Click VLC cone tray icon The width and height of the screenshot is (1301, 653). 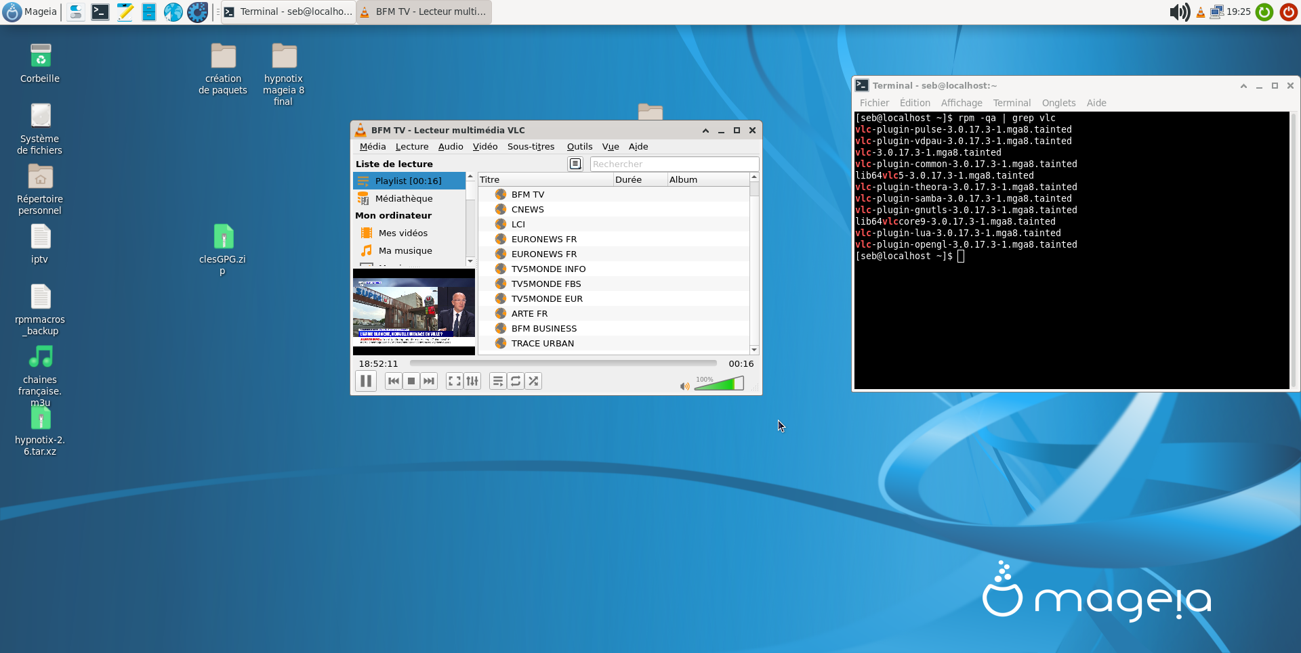(1201, 12)
